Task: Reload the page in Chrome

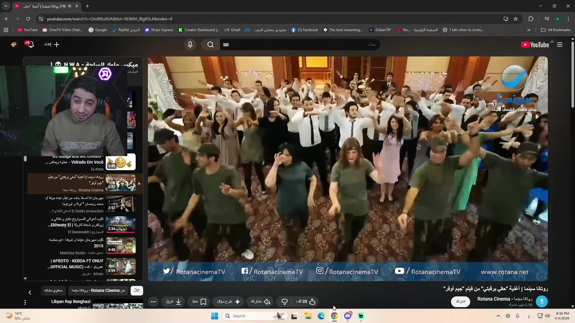Action: pyautogui.click(x=28, y=19)
